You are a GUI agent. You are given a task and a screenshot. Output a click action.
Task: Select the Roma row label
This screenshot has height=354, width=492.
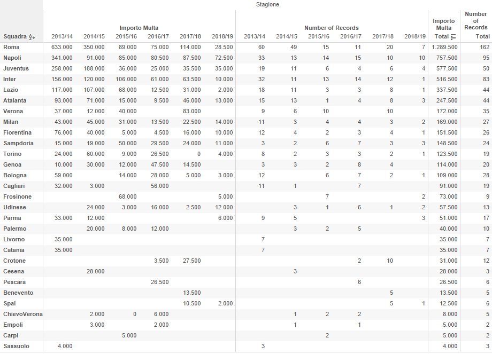[x=12, y=47]
